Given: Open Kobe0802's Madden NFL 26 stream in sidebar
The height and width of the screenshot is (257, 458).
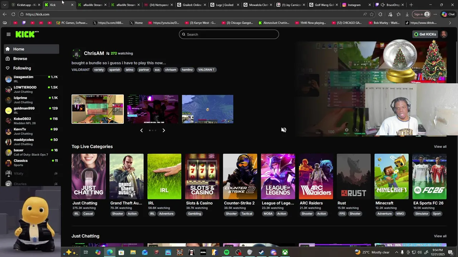Looking at the screenshot, I should coord(31,121).
